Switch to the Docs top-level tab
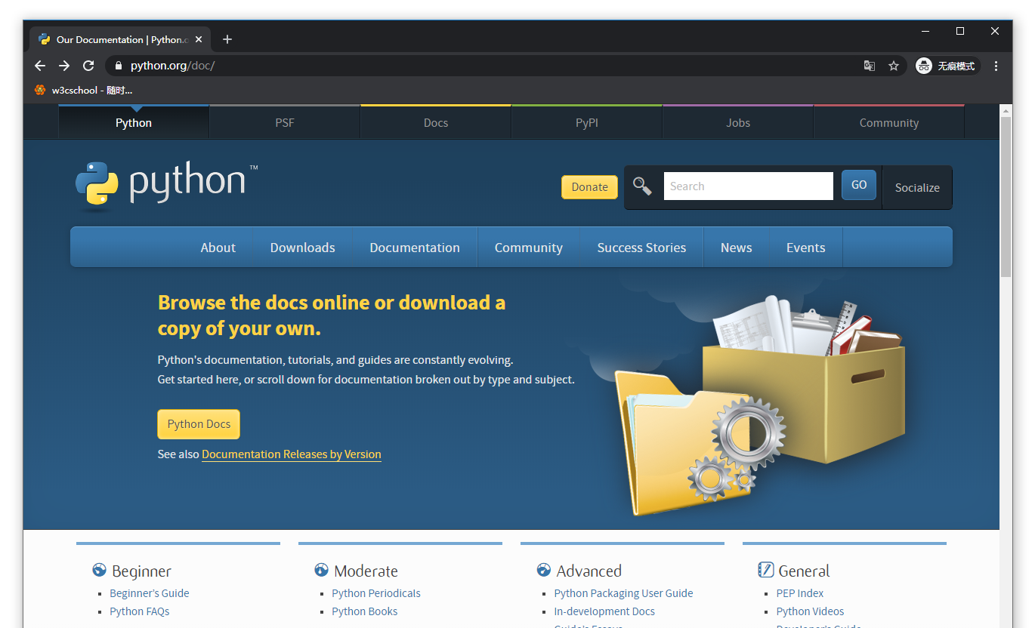 [436, 122]
